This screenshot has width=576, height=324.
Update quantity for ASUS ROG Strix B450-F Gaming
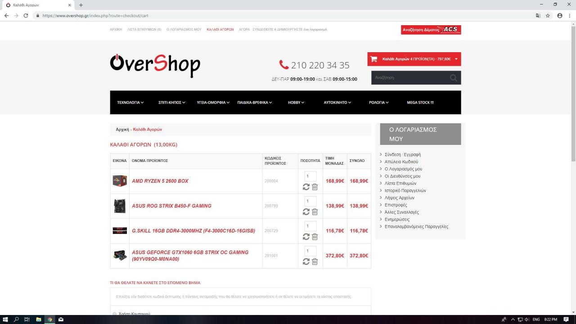point(306,211)
